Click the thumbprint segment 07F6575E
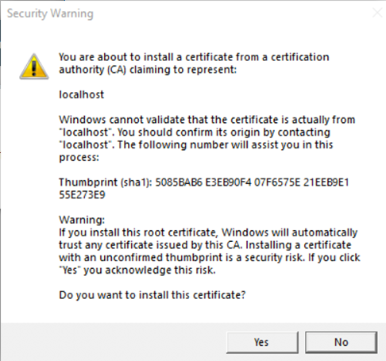 pos(277,182)
